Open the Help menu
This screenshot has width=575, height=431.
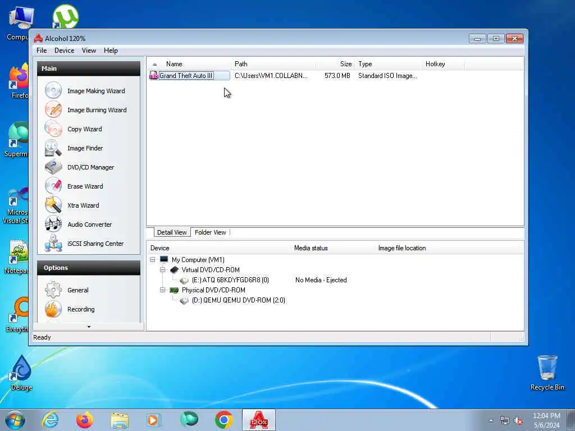pyautogui.click(x=111, y=51)
